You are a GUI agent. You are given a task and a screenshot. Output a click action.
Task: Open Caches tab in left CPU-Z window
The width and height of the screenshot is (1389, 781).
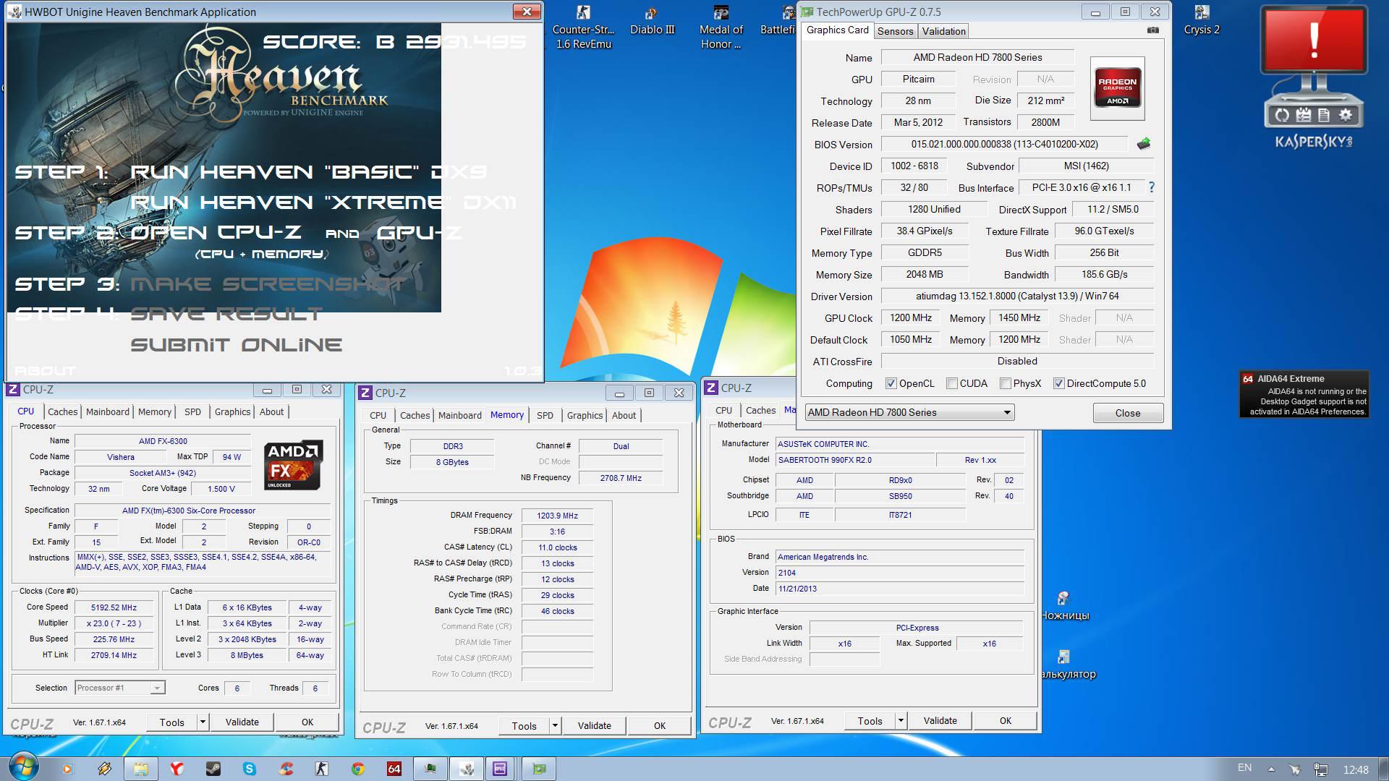[62, 411]
